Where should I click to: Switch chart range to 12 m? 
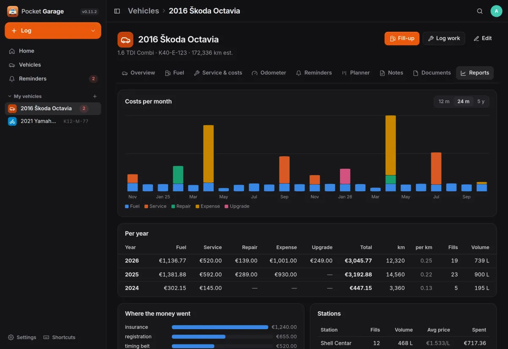[444, 102]
